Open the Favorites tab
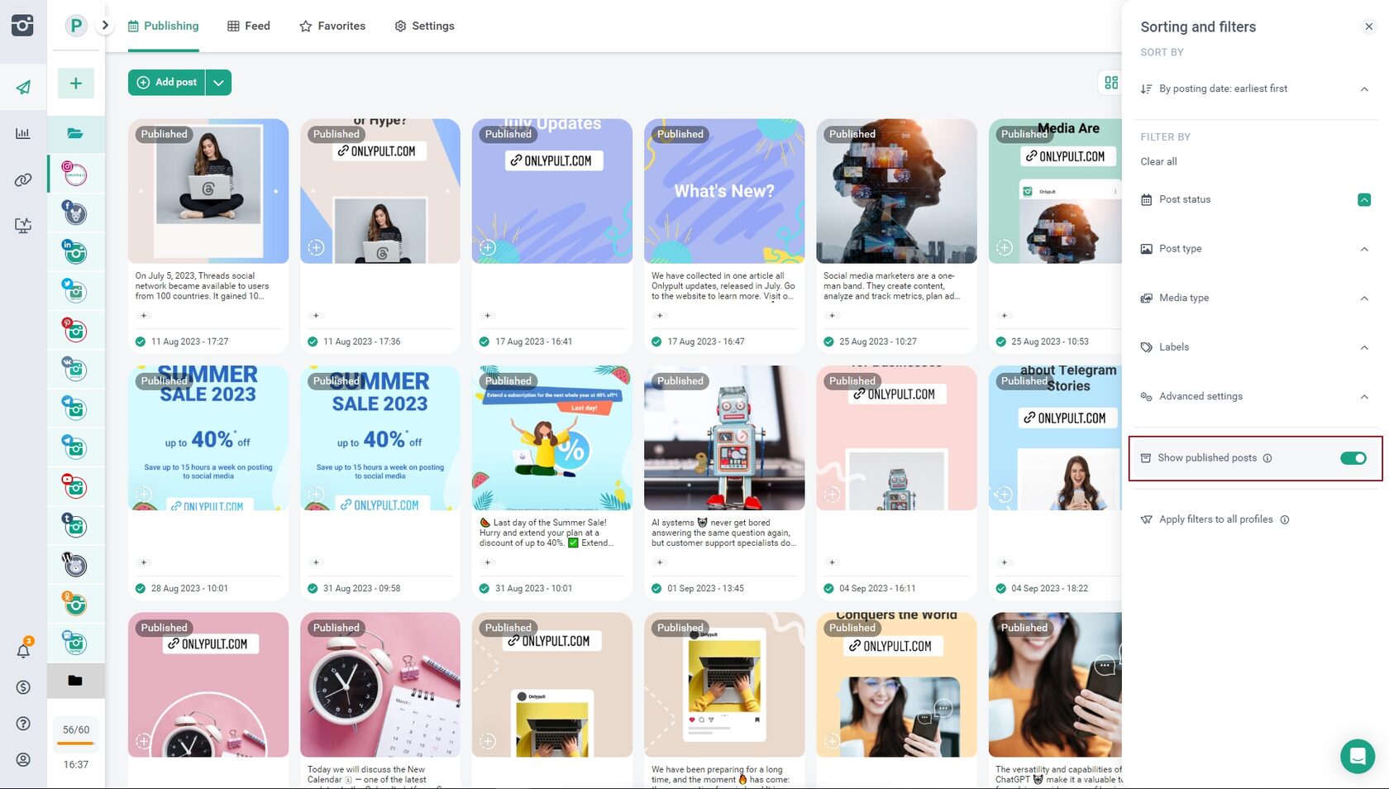Viewport: 1389px width, 789px height. [332, 26]
